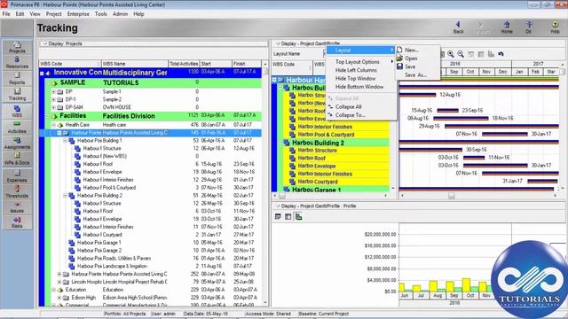Screen dimensions: 568x319
Task: Click WBS Name column header in projects table
Action: coord(134,64)
